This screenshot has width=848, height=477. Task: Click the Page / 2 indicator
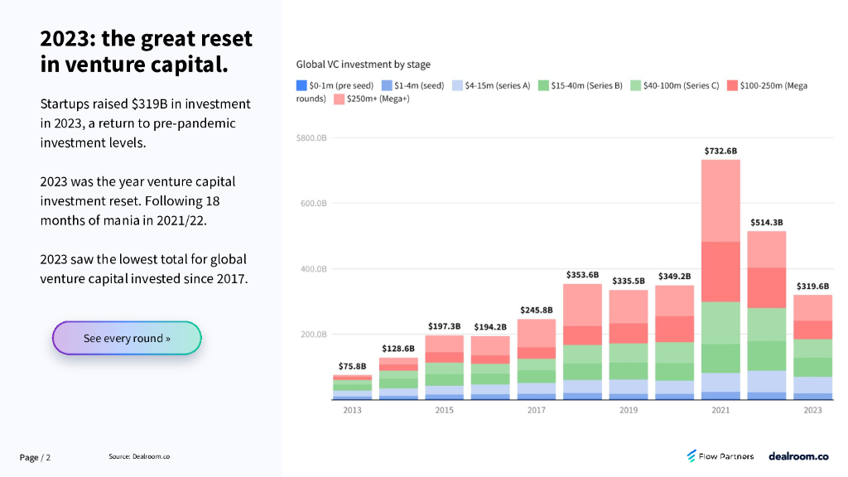35,457
